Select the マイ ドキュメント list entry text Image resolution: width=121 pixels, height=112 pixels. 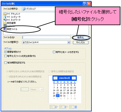(14, 14)
